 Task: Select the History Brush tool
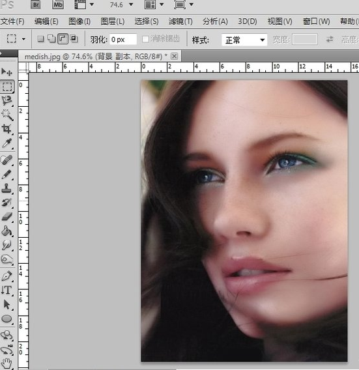tap(7, 203)
